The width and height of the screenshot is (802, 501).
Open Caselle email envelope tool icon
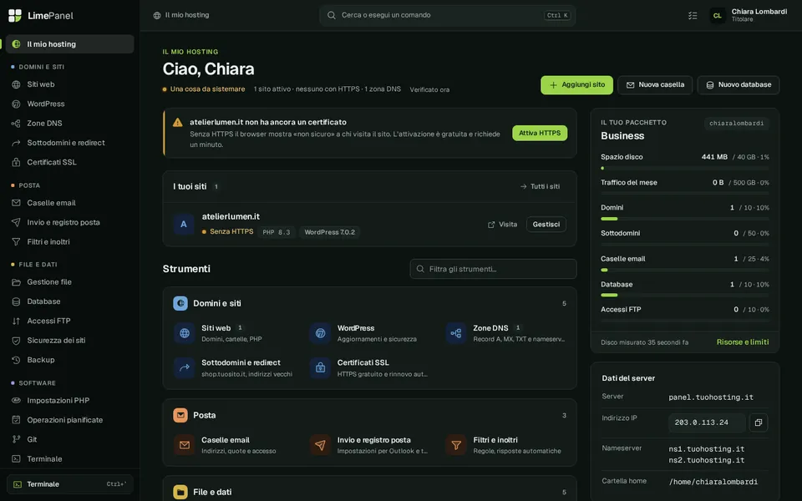point(184,445)
